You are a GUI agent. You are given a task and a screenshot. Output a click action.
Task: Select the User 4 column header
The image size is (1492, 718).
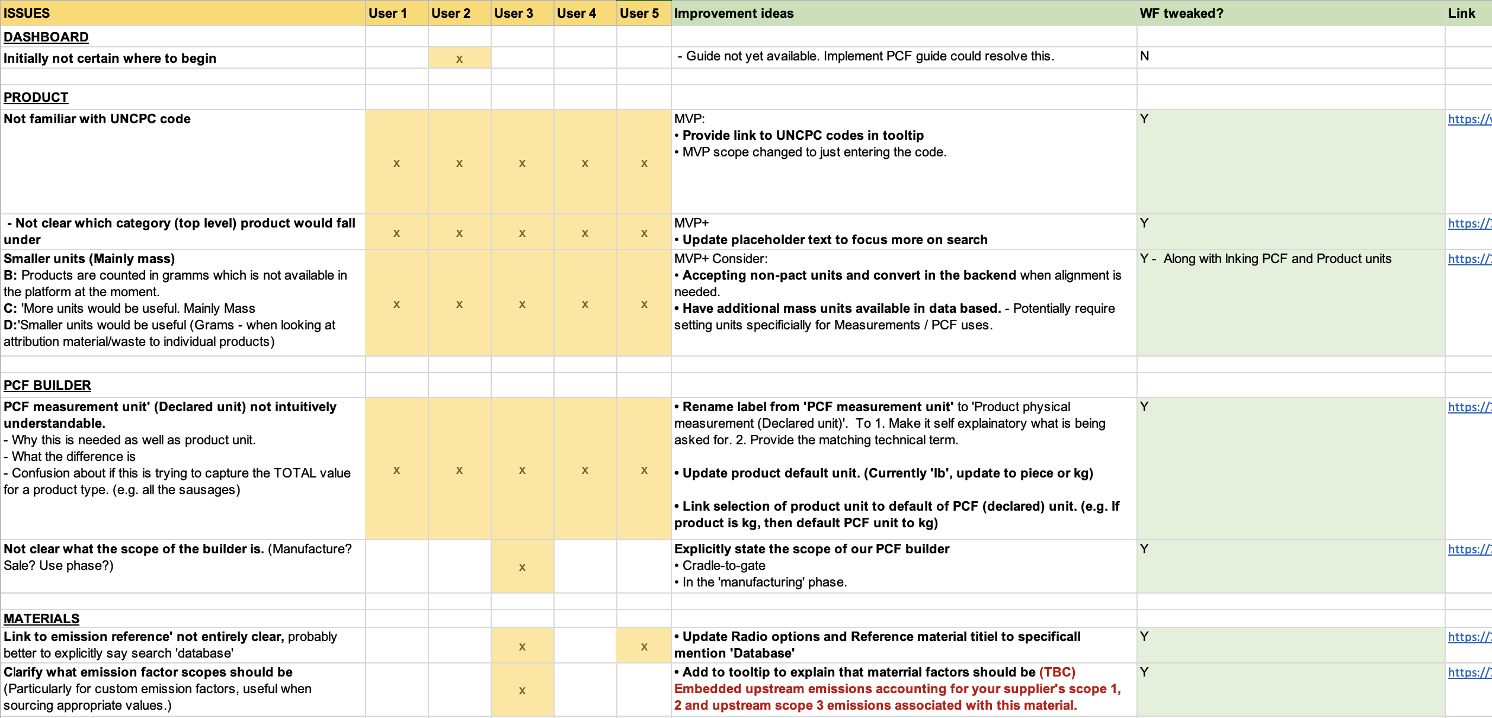(x=585, y=13)
